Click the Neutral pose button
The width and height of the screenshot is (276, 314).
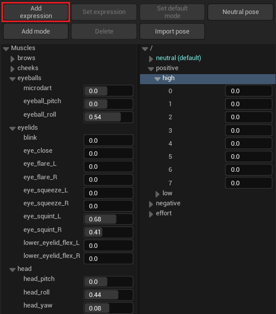(240, 12)
